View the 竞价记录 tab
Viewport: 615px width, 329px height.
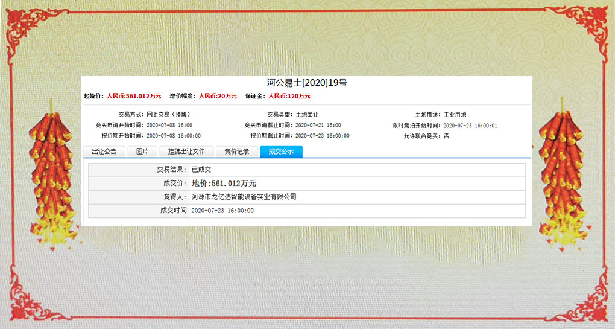[x=236, y=152]
